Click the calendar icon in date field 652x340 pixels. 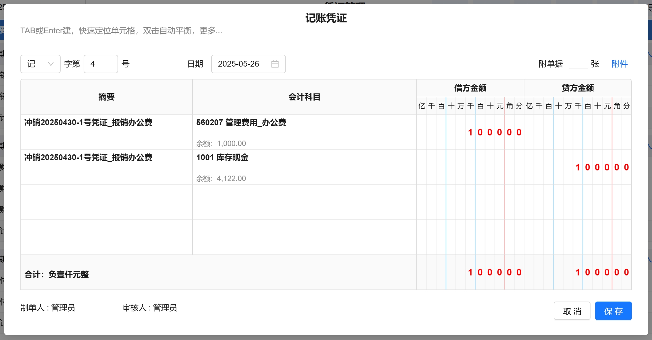point(275,64)
